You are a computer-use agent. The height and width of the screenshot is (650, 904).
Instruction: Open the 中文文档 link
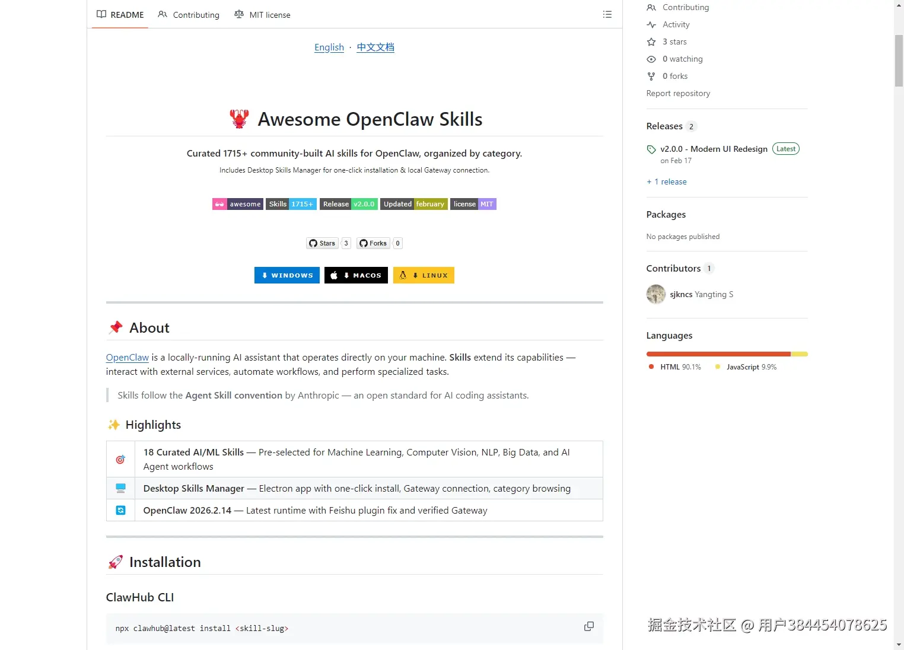375,47
